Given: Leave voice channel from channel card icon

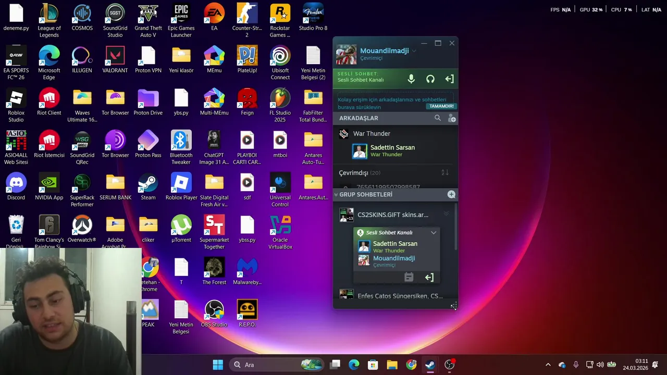Looking at the screenshot, I should 429,278.
